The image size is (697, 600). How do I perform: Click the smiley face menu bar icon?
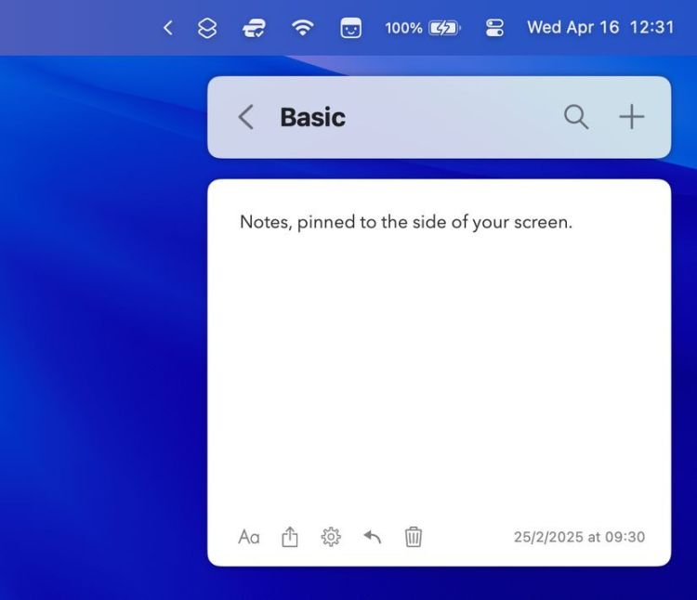(350, 28)
